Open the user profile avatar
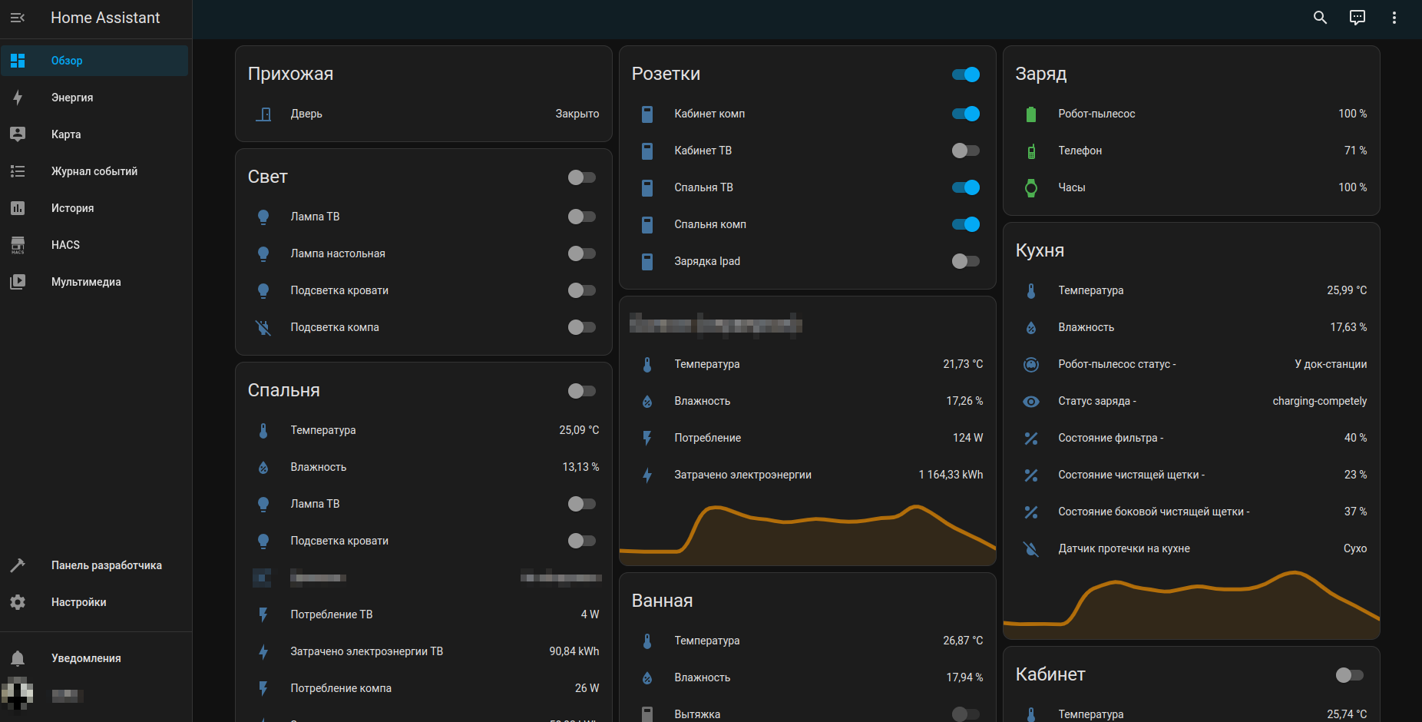The width and height of the screenshot is (1422, 722). (18, 695)
